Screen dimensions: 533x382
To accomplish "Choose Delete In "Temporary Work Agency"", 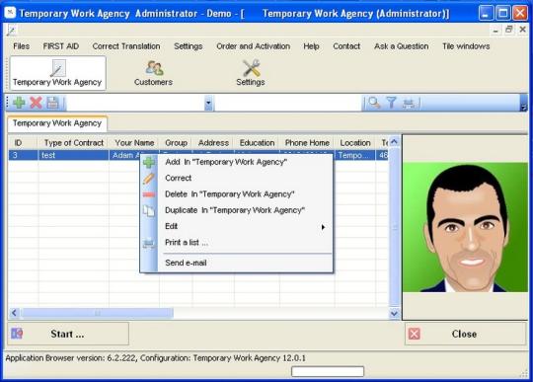I will [237, 194].
